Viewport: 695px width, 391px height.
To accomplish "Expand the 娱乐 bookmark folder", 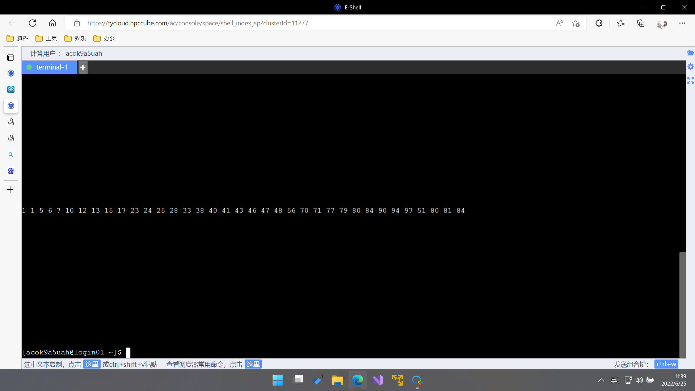I will [75, 38].
